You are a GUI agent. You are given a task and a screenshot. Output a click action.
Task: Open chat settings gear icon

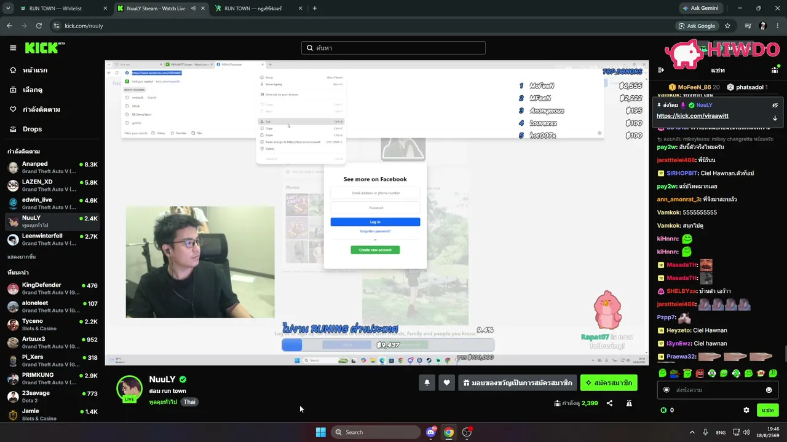[x=746, y=410]
